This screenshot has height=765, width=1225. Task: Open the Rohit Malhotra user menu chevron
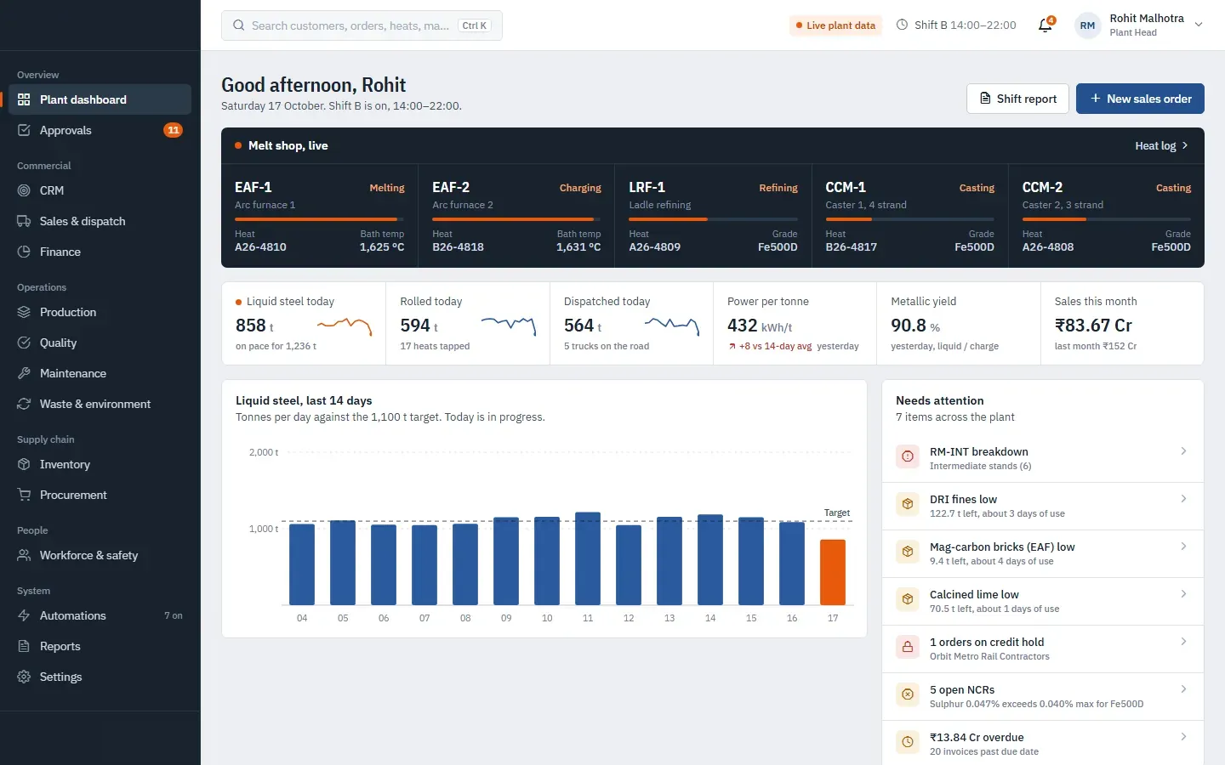click(1199, 25)
